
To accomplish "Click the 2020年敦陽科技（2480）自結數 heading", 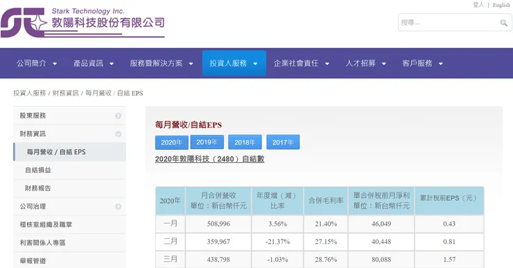I will (x=210, y=159).
